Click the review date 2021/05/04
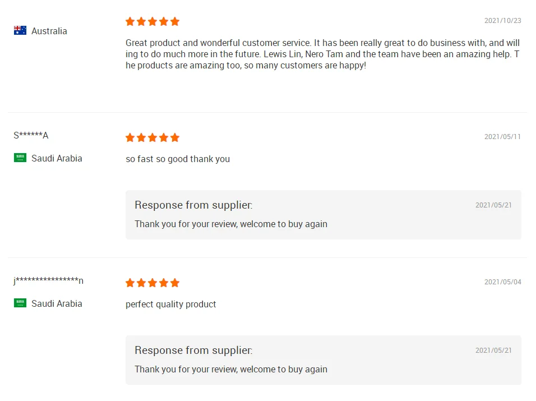The height and width of the screenshot is (401, 536). (x=502, y=282)
